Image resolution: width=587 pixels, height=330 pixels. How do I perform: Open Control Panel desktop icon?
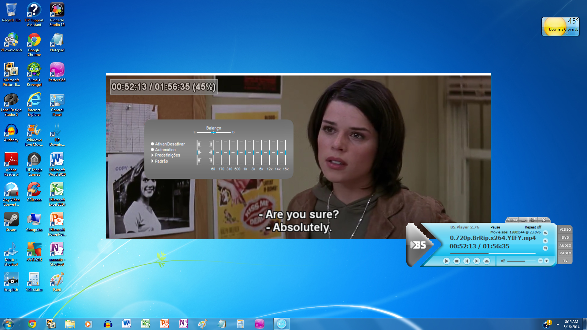point(57,105)
